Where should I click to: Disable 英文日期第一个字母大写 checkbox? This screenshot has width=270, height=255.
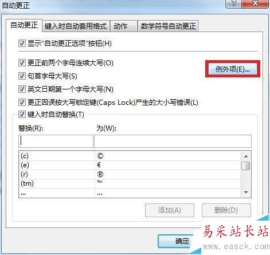point(22,89)
